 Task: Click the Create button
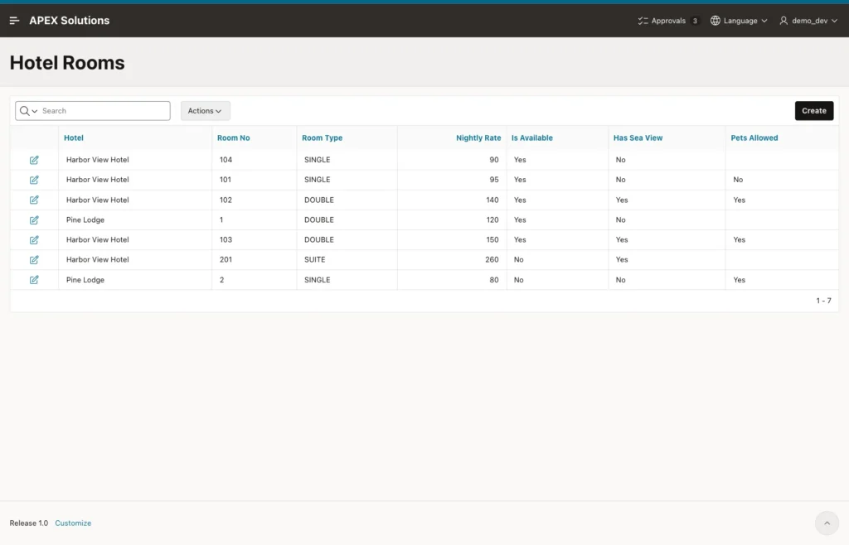point(814,111)
